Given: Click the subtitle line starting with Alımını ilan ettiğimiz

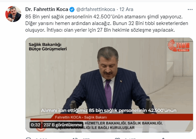Looking at the screenshot, I should click(109, 111).
